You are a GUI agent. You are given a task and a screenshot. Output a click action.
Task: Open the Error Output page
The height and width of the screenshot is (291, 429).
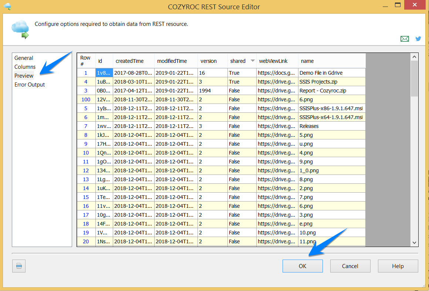pos(30,85)
